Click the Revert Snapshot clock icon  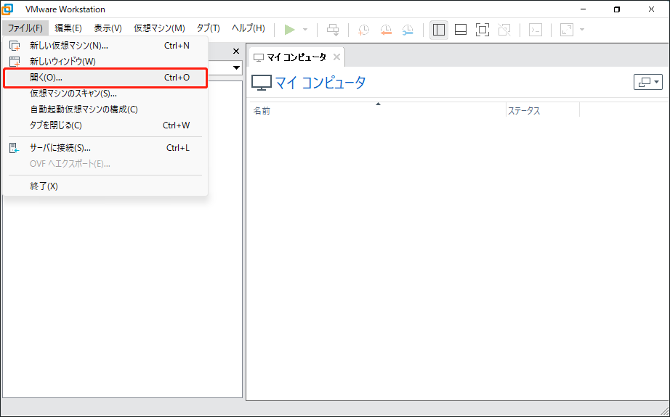coord(386,30)
